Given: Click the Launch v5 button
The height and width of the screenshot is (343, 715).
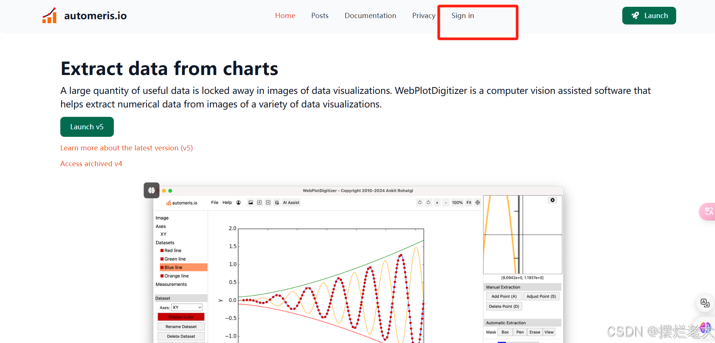Looking at the screenshot, I should [x=87, y=127].
